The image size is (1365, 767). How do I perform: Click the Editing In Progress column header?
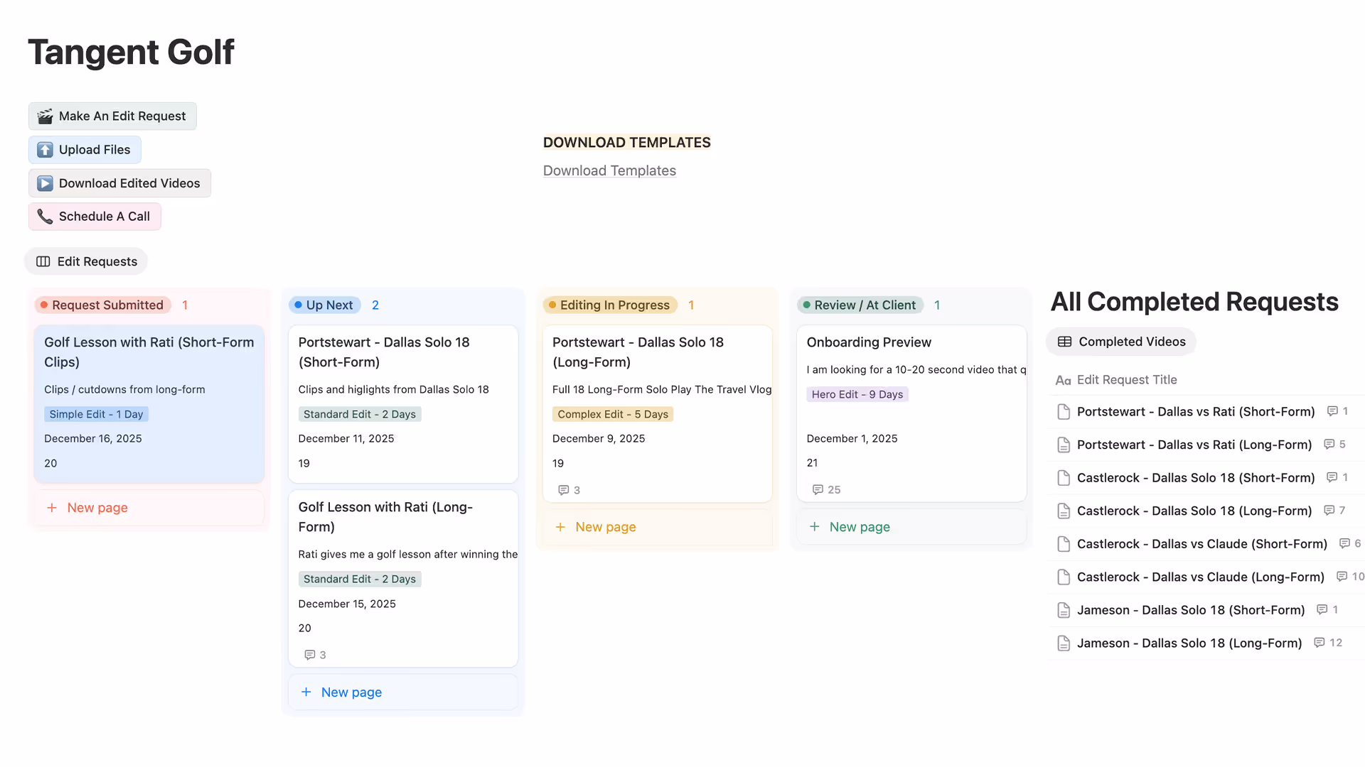click(616, 305)
